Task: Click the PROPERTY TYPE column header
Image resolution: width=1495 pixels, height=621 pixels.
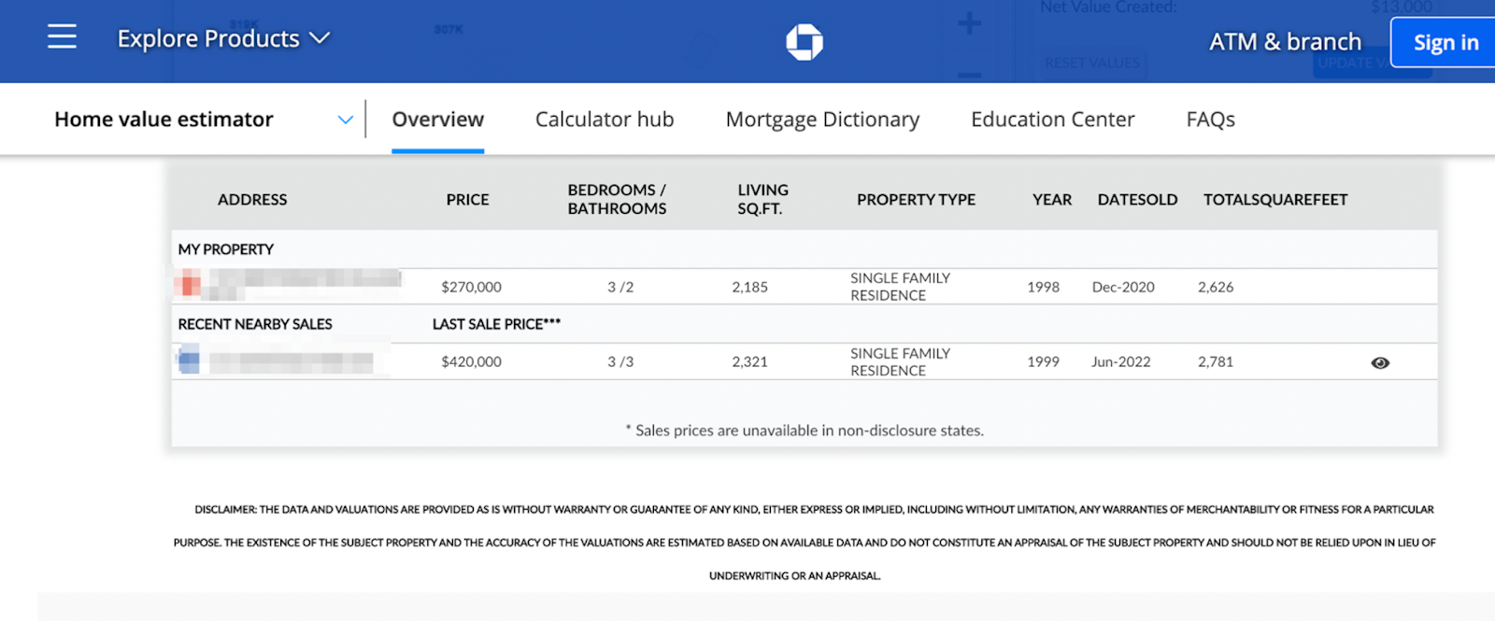Action: [916, 200]
